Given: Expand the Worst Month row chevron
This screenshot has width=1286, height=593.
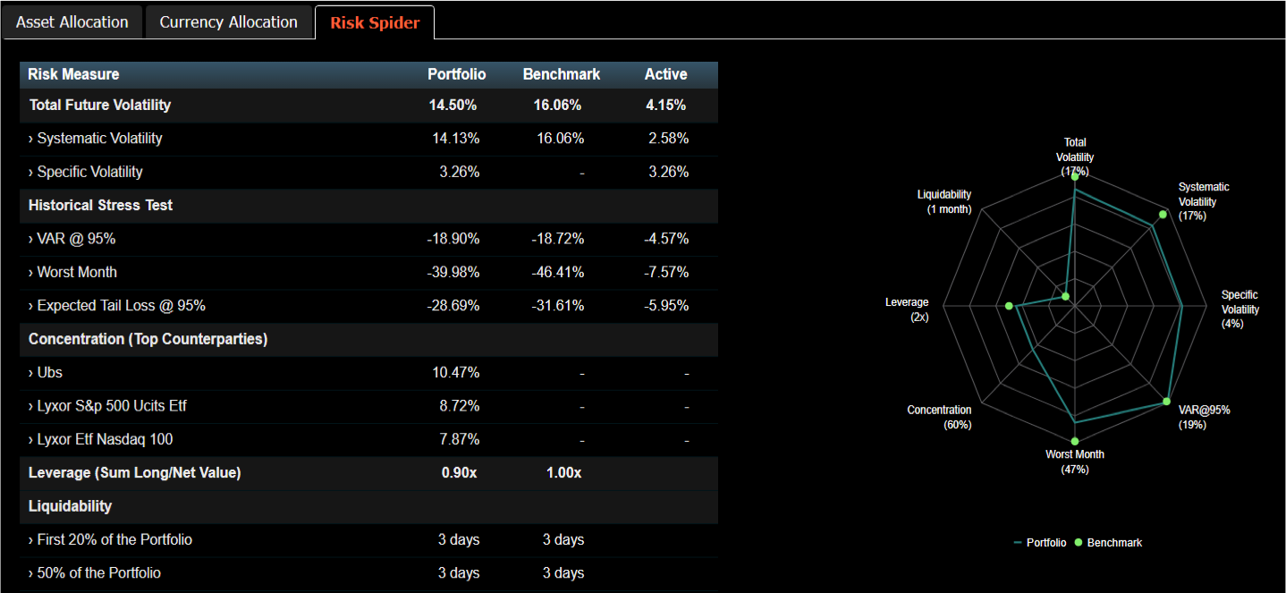Looking at the screenshot, I should pyautogui.click(x=31, y=272).
